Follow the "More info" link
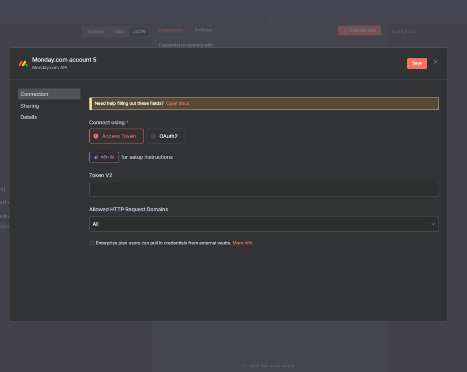Viewport: 467px width, 372px height. coord(242,243)
